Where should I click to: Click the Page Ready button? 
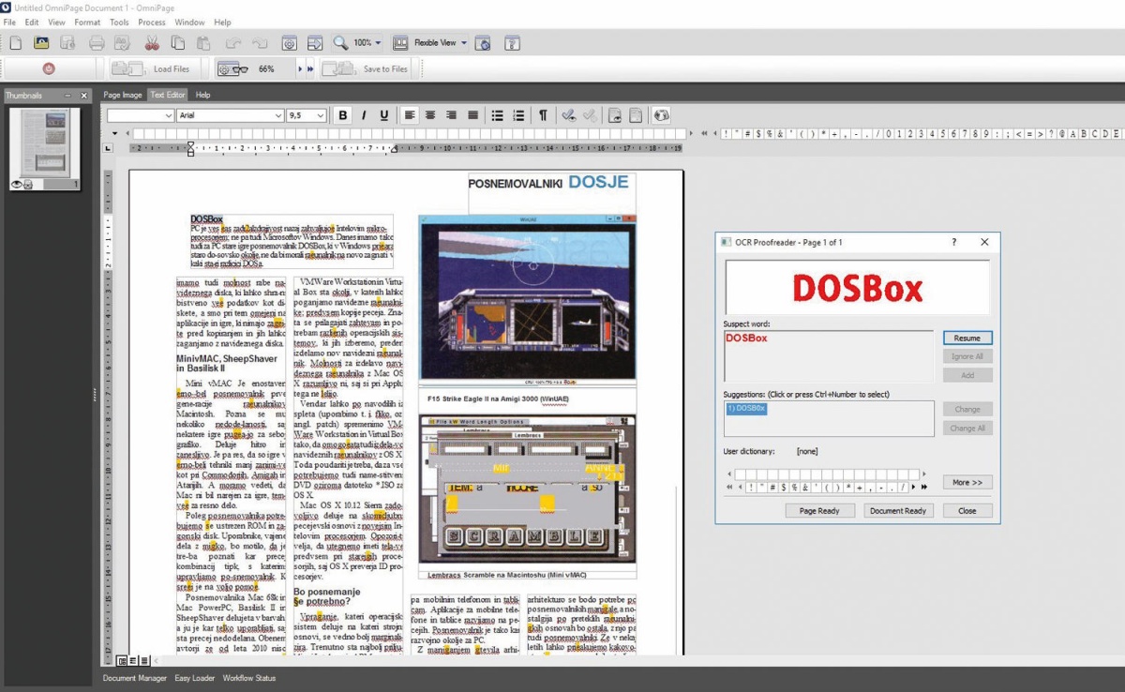(x=819, y=511)
